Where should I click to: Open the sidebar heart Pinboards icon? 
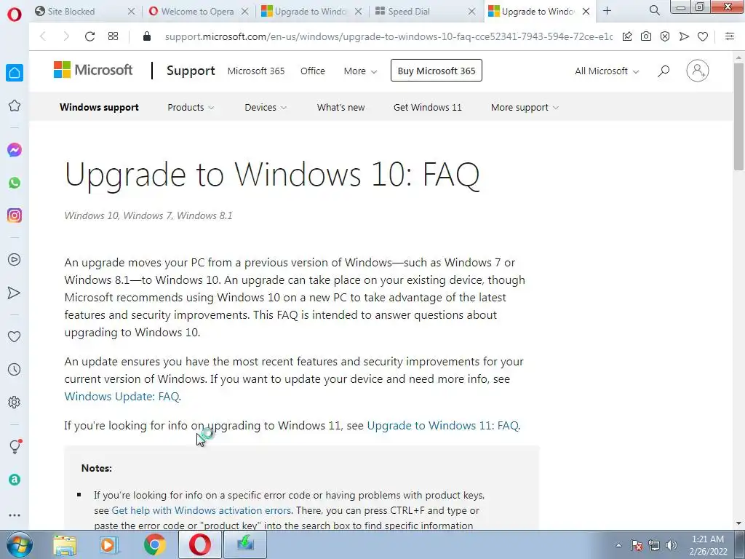(x=15, y=336)
